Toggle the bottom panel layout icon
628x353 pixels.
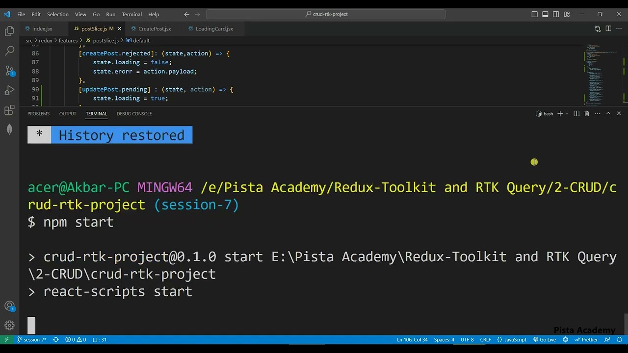tap(545, 14)
